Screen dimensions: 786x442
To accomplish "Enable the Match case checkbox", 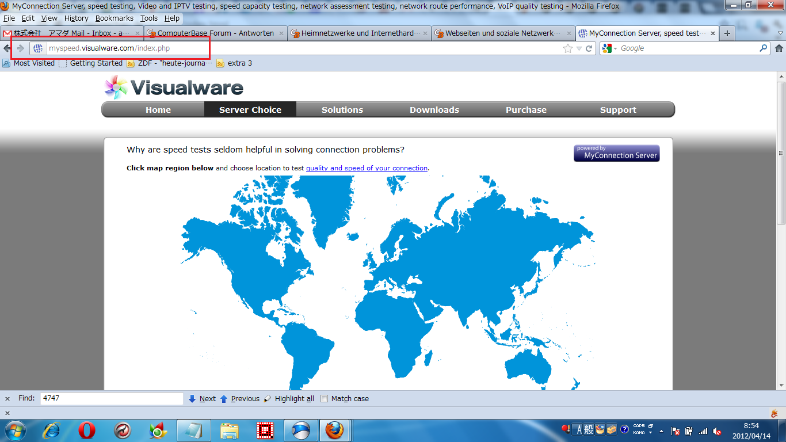I will 325,398.
